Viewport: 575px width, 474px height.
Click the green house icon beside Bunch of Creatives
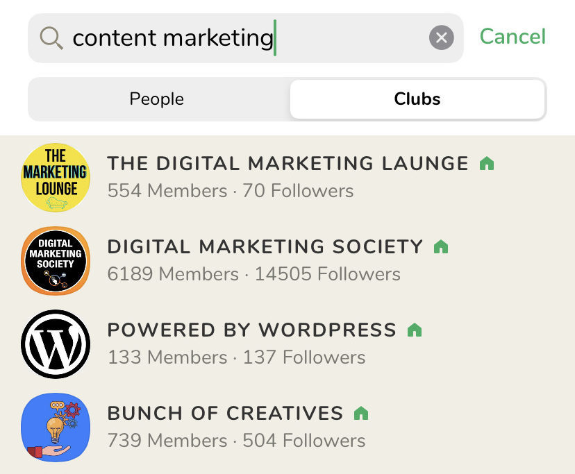pos(361,414)
